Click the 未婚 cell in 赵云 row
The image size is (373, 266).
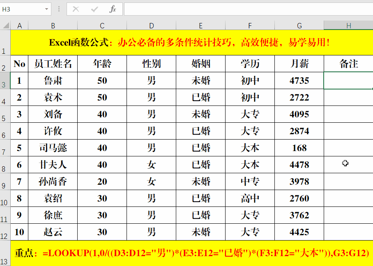click(x=200, y=232)
